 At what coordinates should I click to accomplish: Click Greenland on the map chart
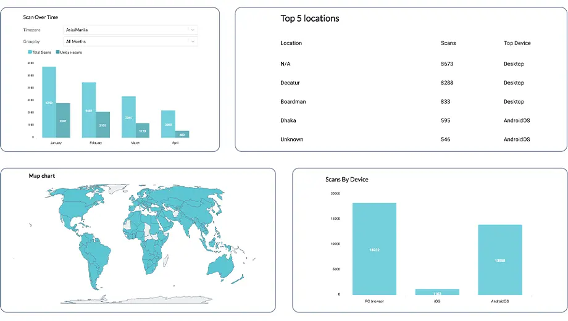click(x=118, y=188)
